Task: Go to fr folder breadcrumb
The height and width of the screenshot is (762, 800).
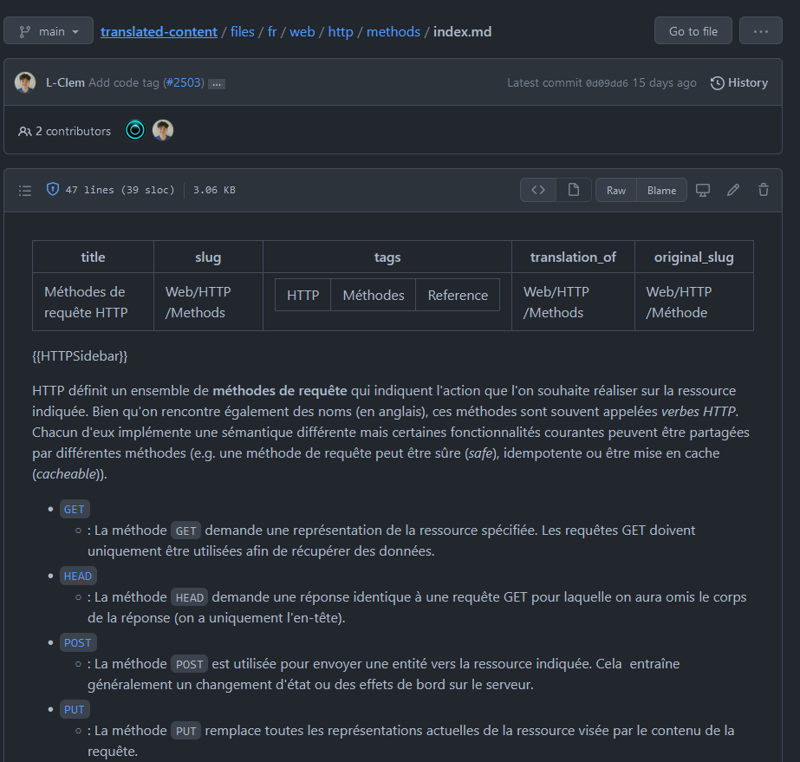Action: coord(272,32)
